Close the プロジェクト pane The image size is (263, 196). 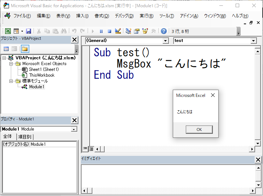74,40
